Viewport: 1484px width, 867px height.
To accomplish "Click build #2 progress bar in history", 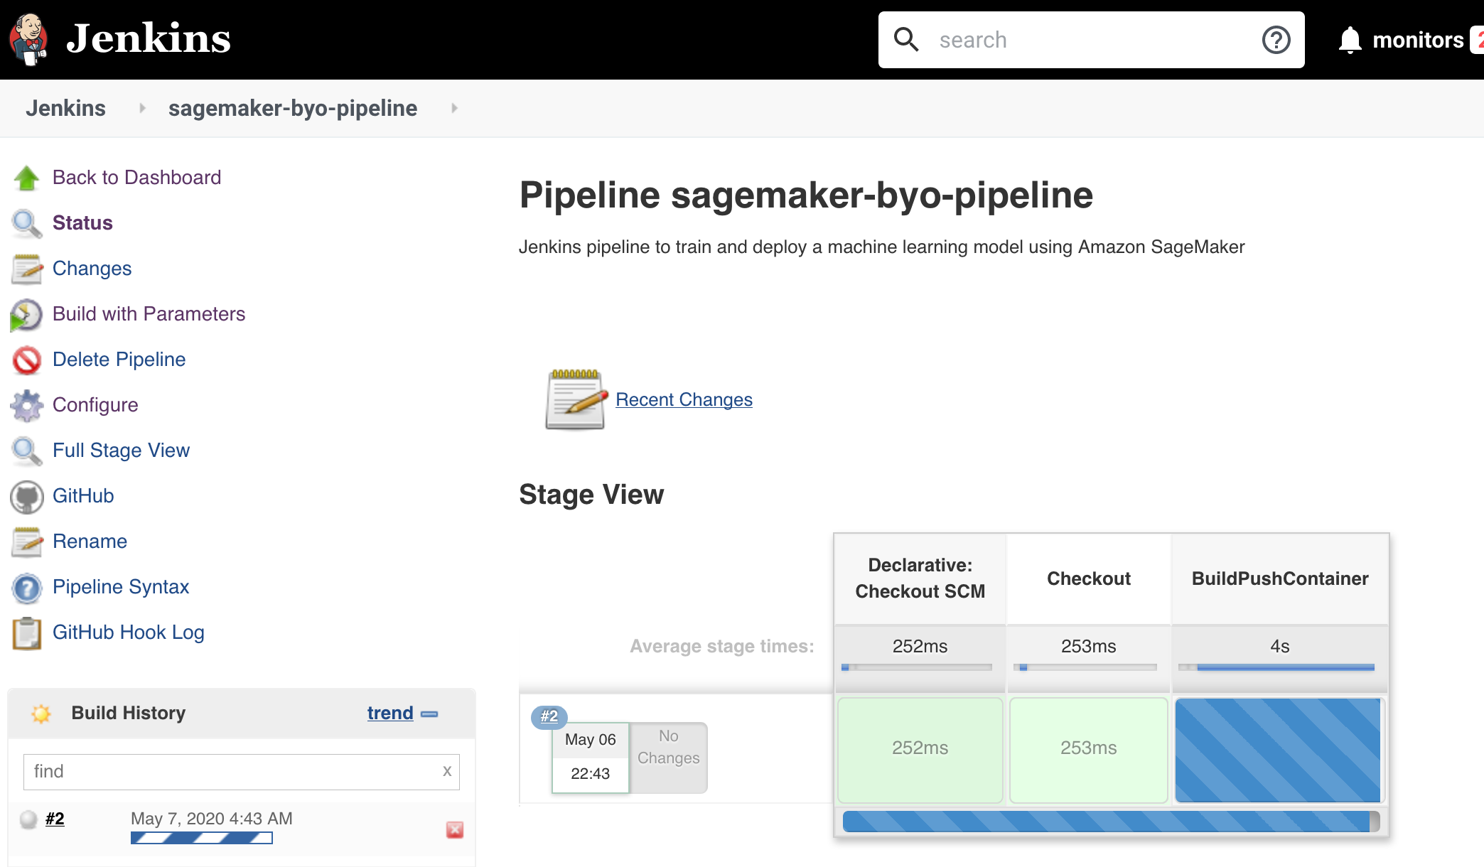I will tap(202, 838).
